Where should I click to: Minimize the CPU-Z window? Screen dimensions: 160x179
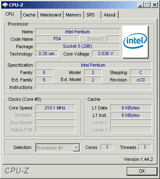tap(140, 5)
